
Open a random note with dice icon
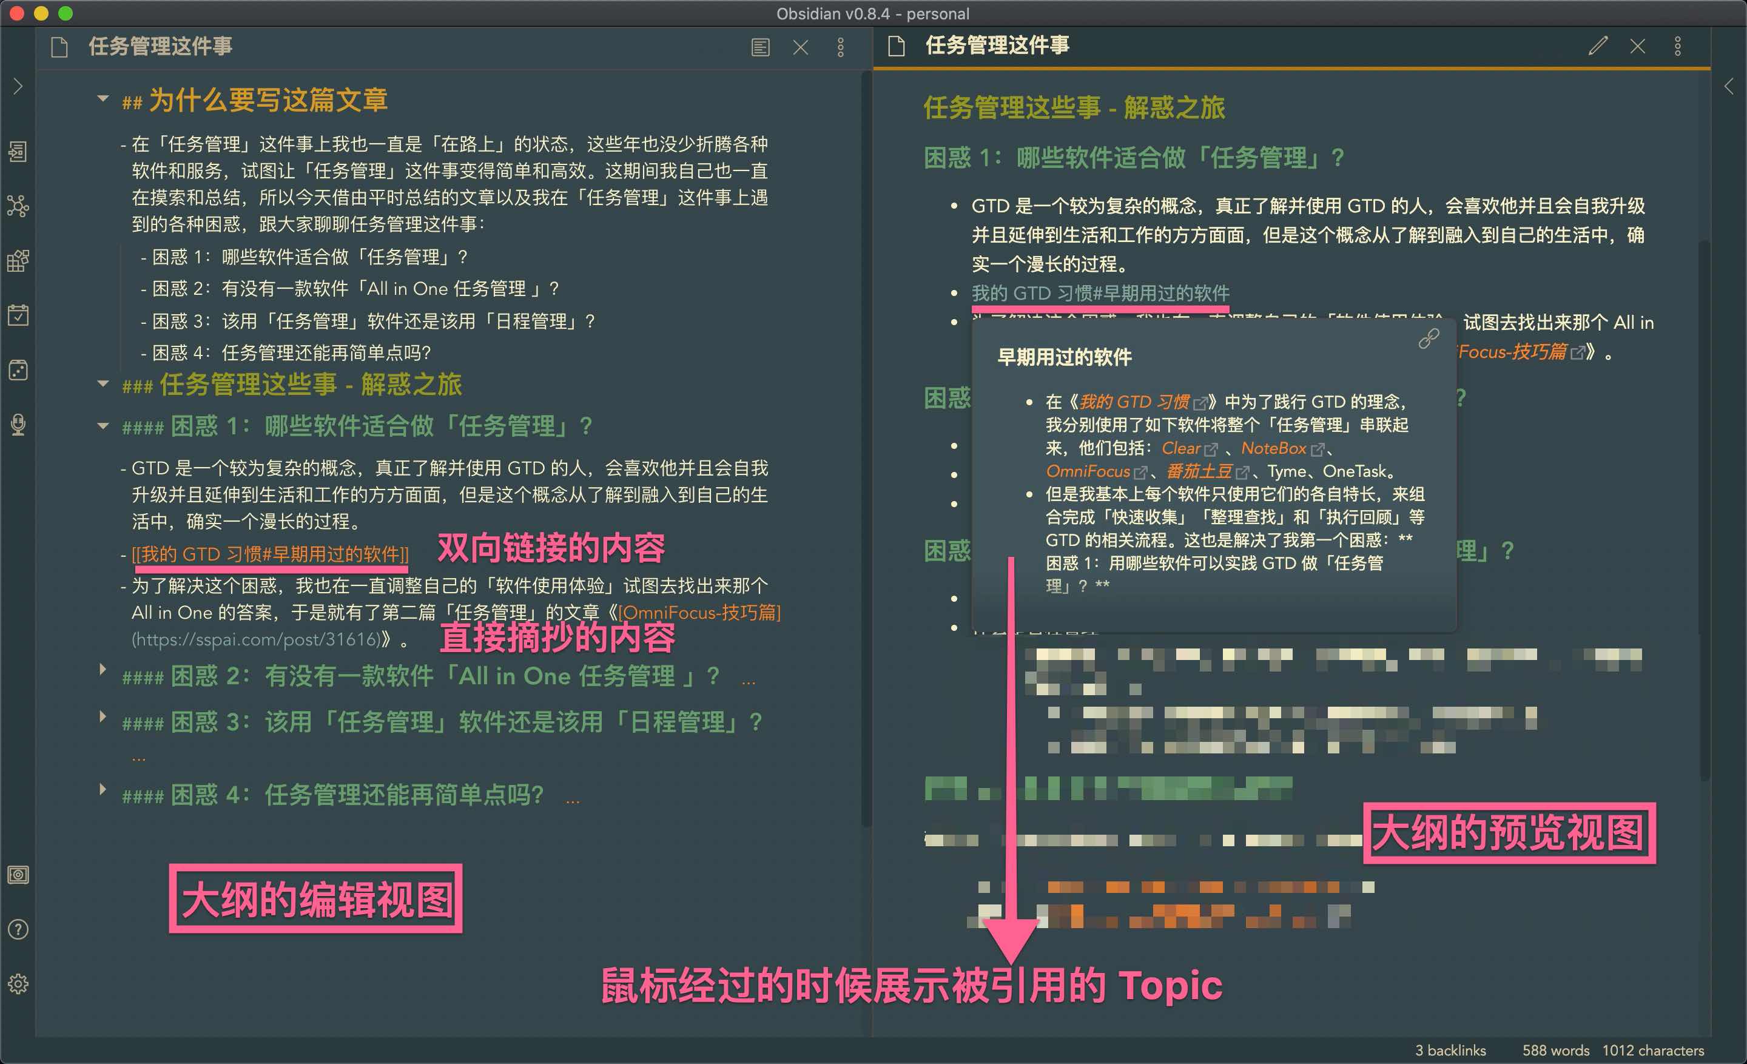[x=18, y=369]
